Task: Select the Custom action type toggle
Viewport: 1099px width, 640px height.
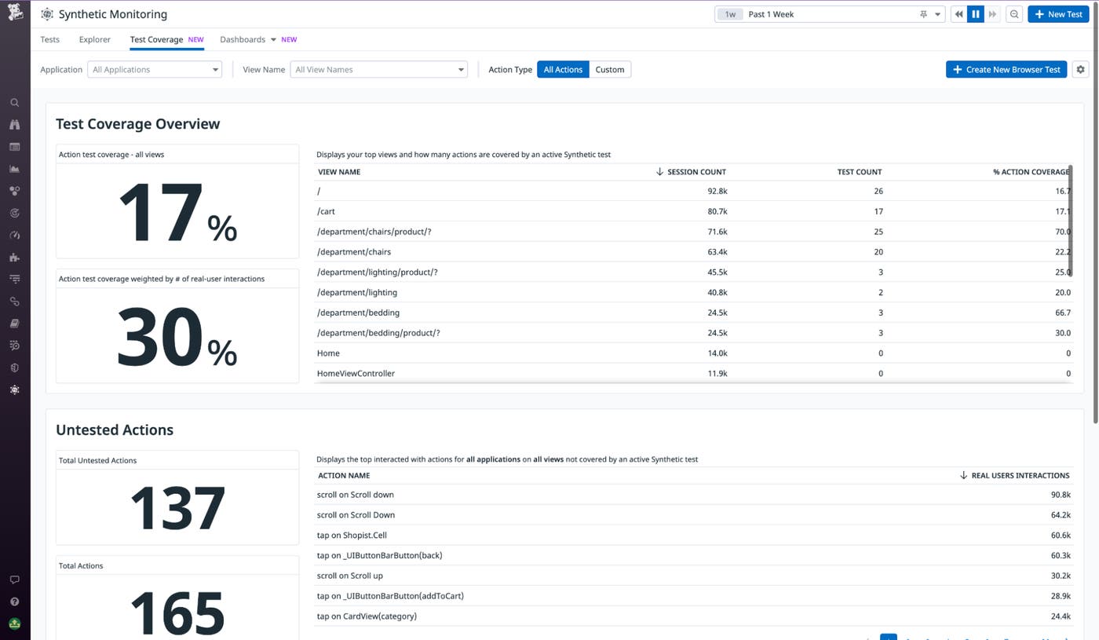Action: [610, 69]
